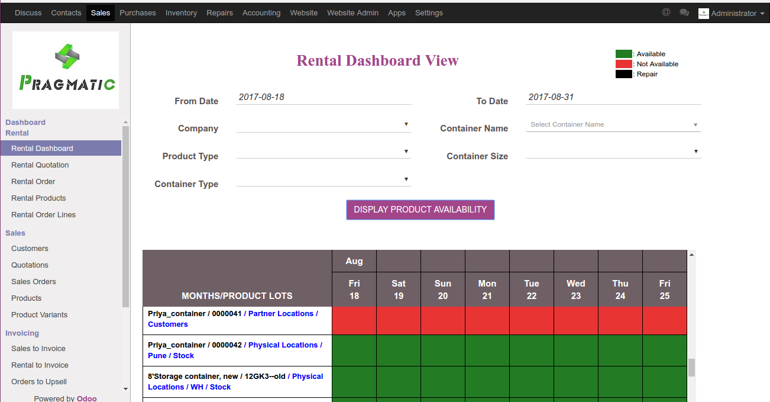The image size is (770, 402).
Task: Click the table scroll up arrow
Action: 691,255
